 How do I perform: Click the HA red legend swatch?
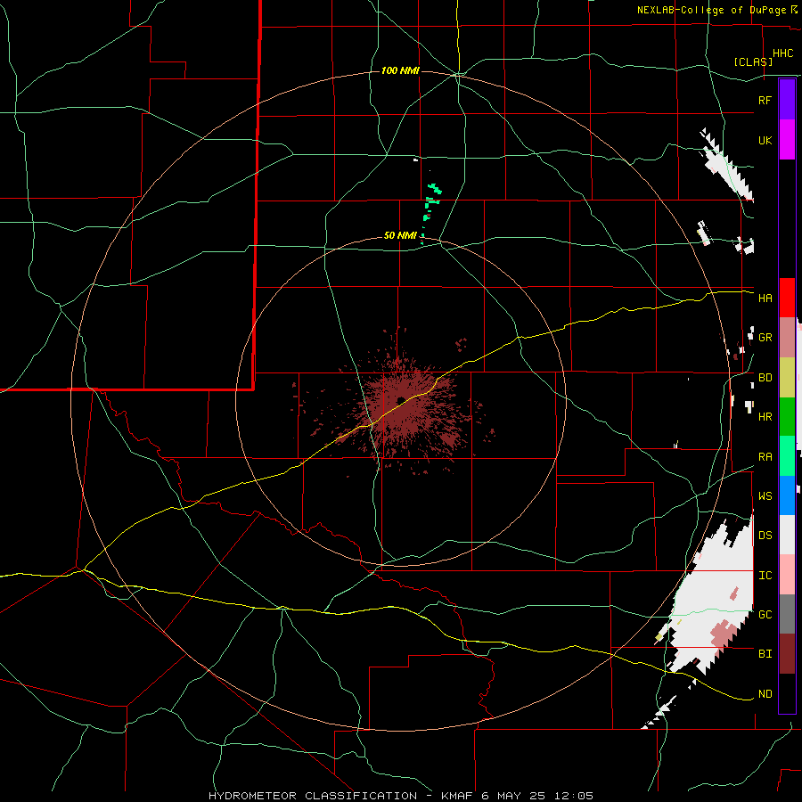(x=787, y=298)
